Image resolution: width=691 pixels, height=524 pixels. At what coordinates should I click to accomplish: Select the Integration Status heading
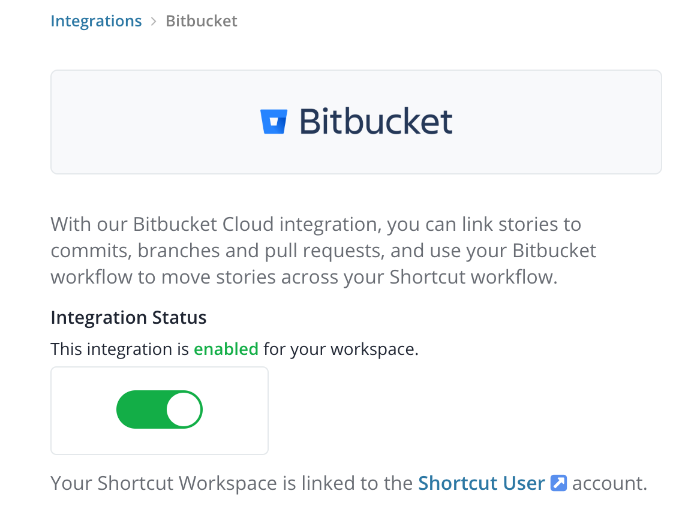click(129, 318)
